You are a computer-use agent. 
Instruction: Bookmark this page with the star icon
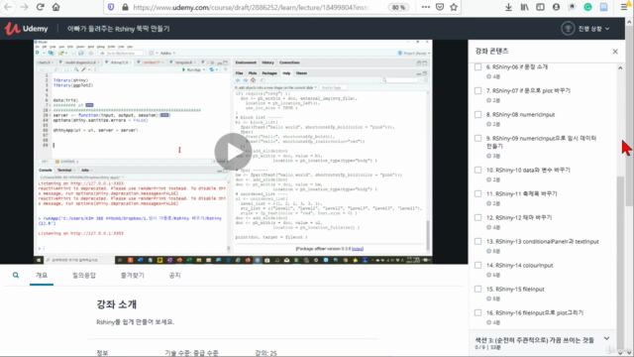(x=454, y=7)
